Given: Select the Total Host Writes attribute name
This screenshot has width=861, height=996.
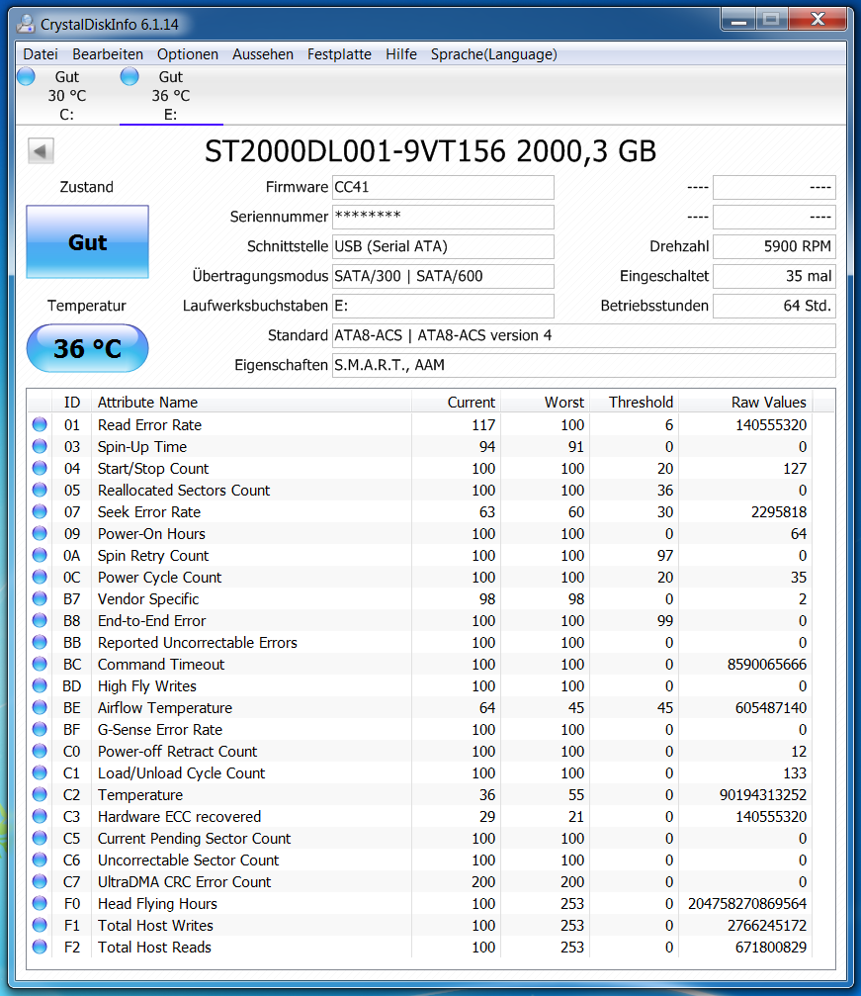Looking at the screenshot, I should [x=155, y=926].
